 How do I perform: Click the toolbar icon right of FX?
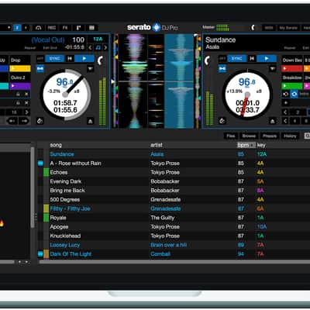click(x=78, y=28)
